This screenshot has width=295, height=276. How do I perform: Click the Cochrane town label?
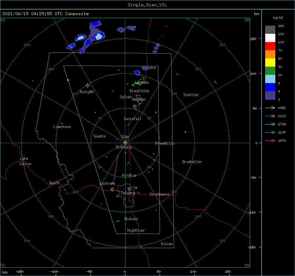pos(107,183)
